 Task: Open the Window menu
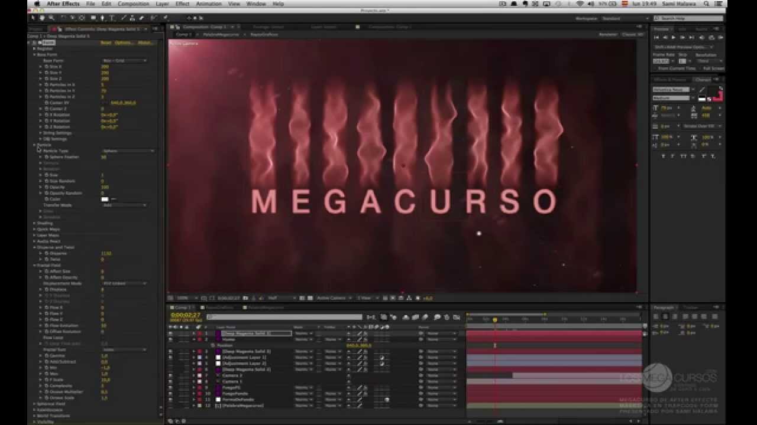[256, 4]
